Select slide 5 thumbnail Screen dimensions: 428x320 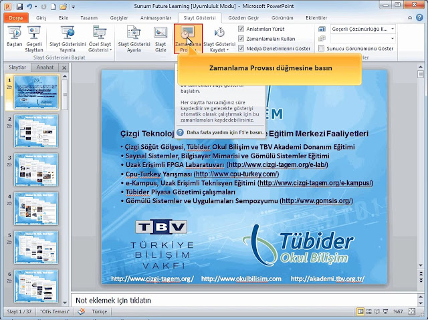[x=36, y=247]
